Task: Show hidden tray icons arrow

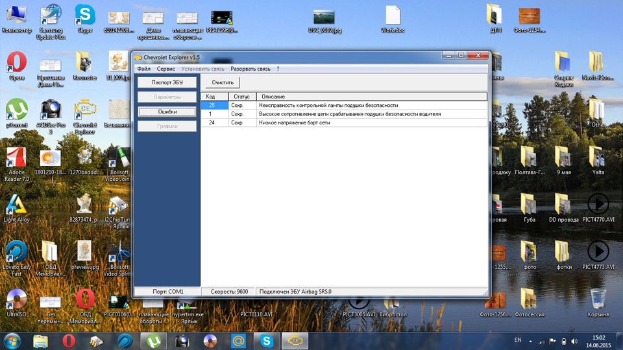Action: (530, 342)
